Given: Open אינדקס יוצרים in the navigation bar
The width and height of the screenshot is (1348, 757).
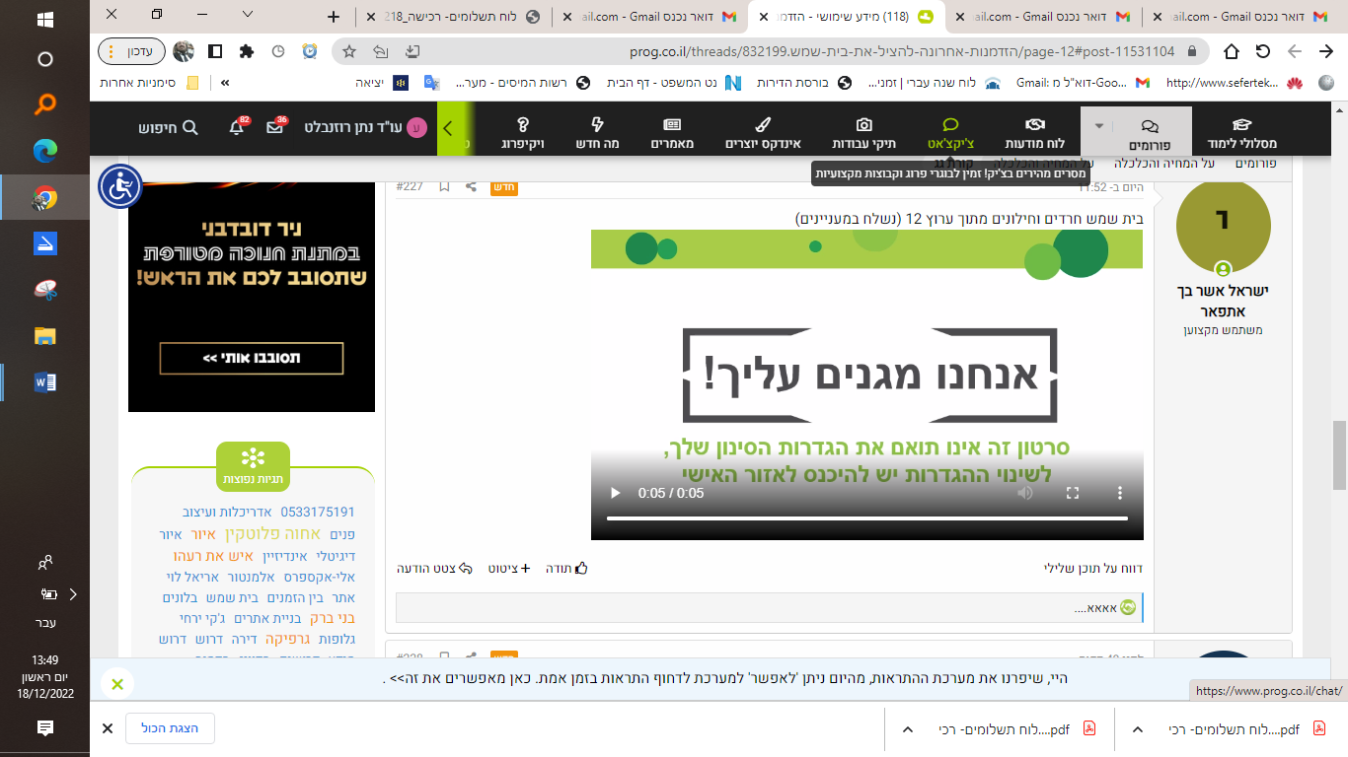Looking at the screenshot, I should point(761,132).
